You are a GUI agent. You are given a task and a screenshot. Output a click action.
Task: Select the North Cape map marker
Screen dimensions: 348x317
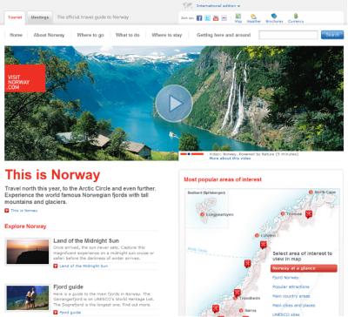(x=311, y=192)
